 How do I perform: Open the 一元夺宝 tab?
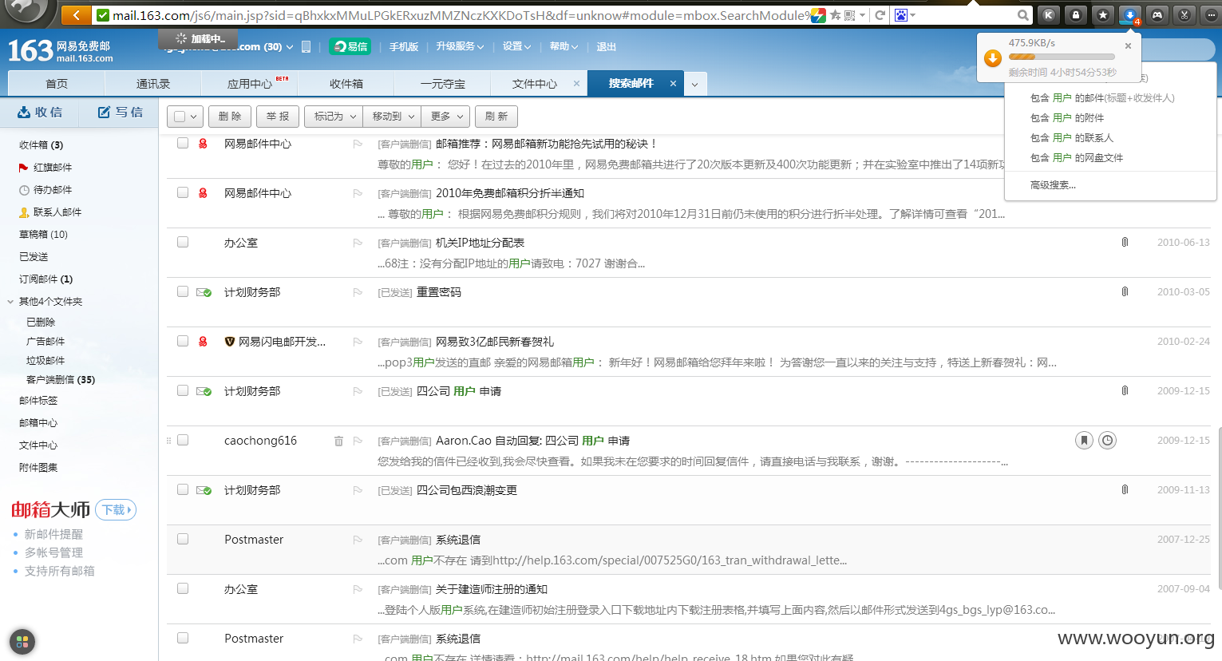(443, 84)
